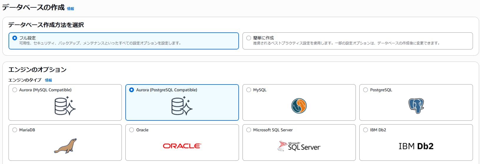Click the IBM Db2 logo
This screenshot has height=164, width=480.
[x=416, y=146]
